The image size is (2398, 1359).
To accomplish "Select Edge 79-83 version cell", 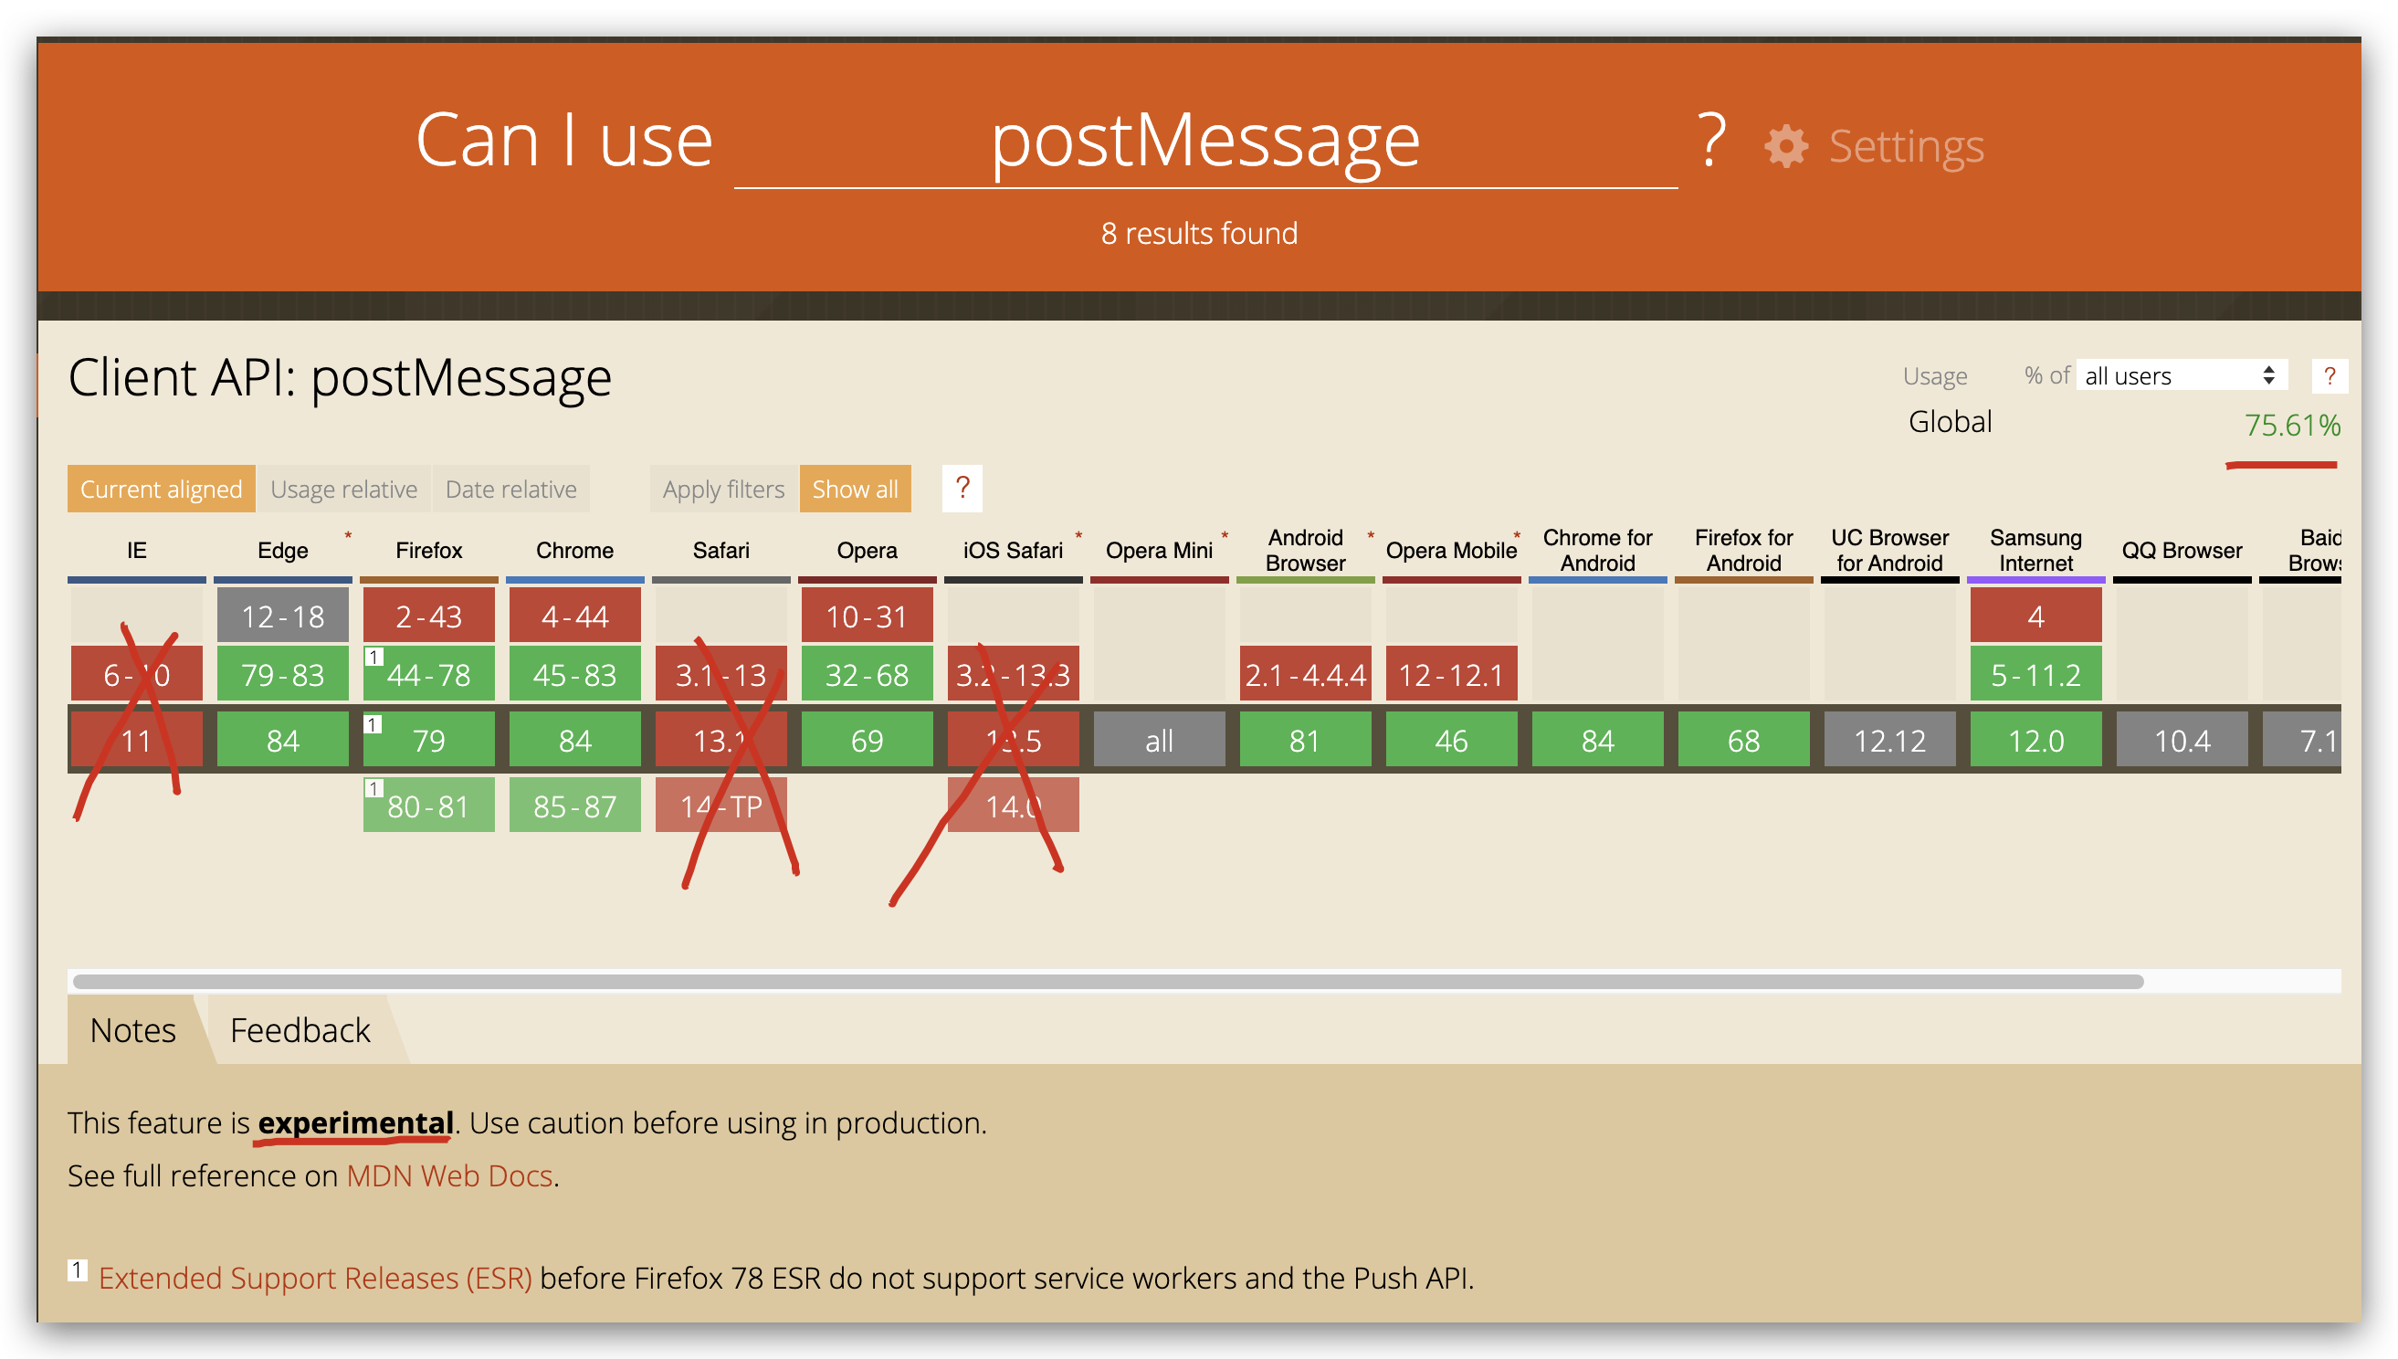I will pyautogui.click(x=283, y=674).
